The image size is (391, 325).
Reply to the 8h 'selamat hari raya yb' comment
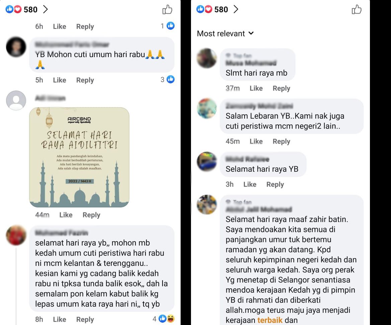click(85, 319)
